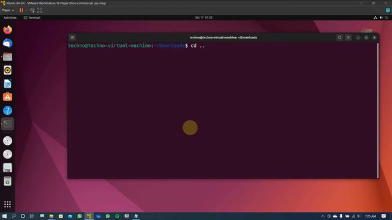Open the microphone tray icon
Viewport: 392px width, 220px height.
click(341, 216)
